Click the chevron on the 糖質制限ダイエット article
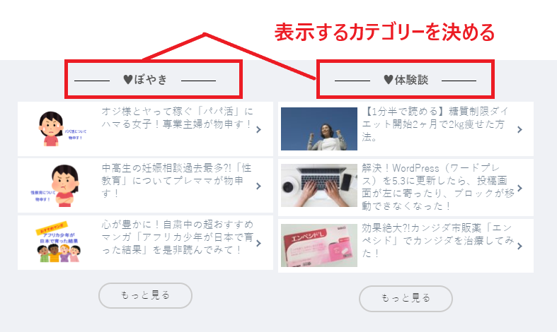Viewport: 557px width, 332px height. [519, 129]
